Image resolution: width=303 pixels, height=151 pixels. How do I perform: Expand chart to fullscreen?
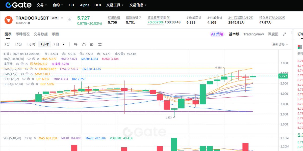[x=284, y=34]
